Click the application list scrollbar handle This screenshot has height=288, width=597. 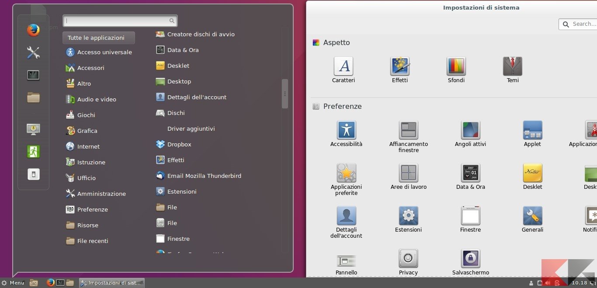[x=285, y=94]
